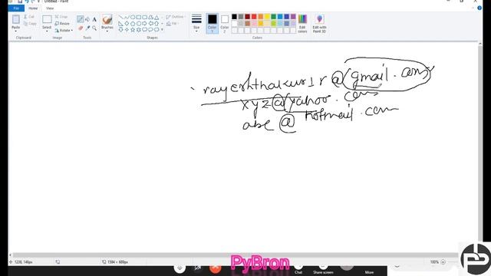Pick the red color swatch
491x276 pixels.
254,17
